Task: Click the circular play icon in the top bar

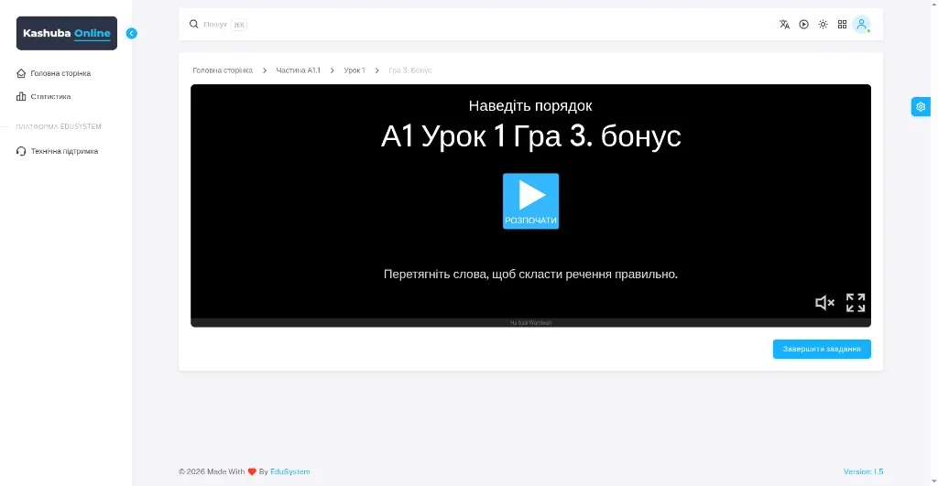Action: [x=803, y=25]
